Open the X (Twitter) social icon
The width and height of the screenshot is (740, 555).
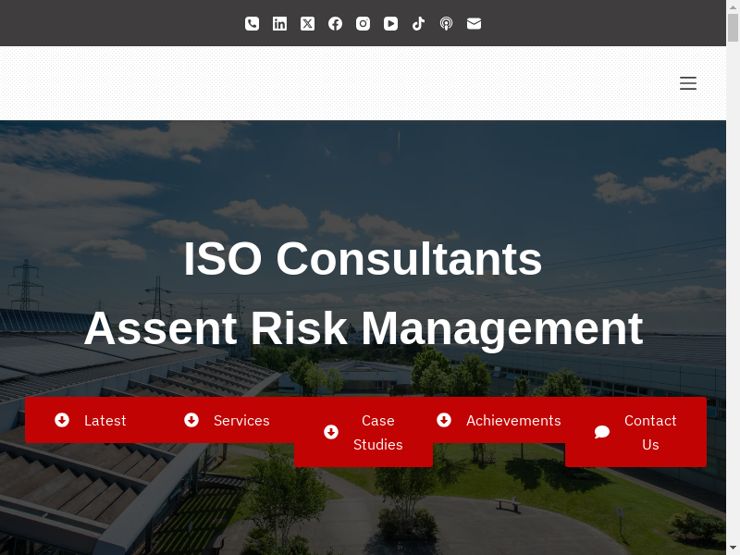[x=307, y=24]
